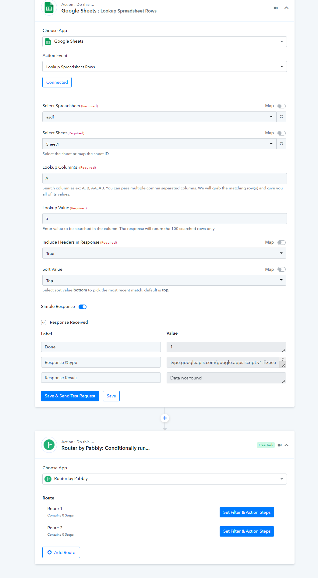Collapse the Router by Pabbly step
This screenshot has height=578, width=318.
pyautogui.click(x=286, y=445)
